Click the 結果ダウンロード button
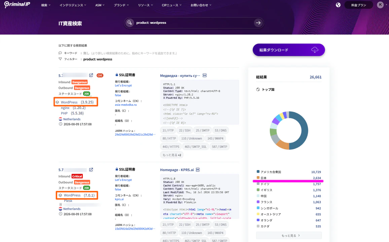Screen dimensions: 389x242 click(289, 50)
